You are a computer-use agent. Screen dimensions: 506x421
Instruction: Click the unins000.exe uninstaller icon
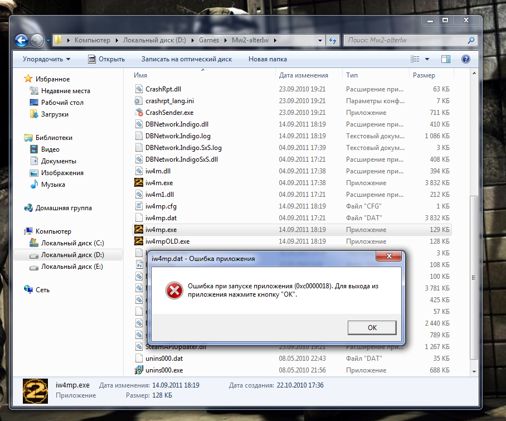click(x=139, y=370)
